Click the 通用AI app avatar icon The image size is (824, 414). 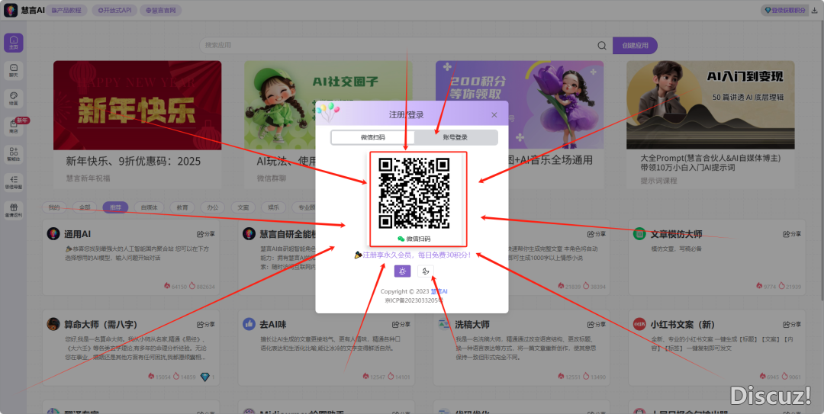coord(53,234)
